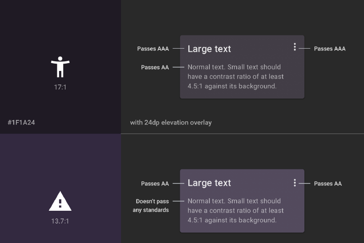
Task: Click the bottom card's Large text heading
Action: 209,183
